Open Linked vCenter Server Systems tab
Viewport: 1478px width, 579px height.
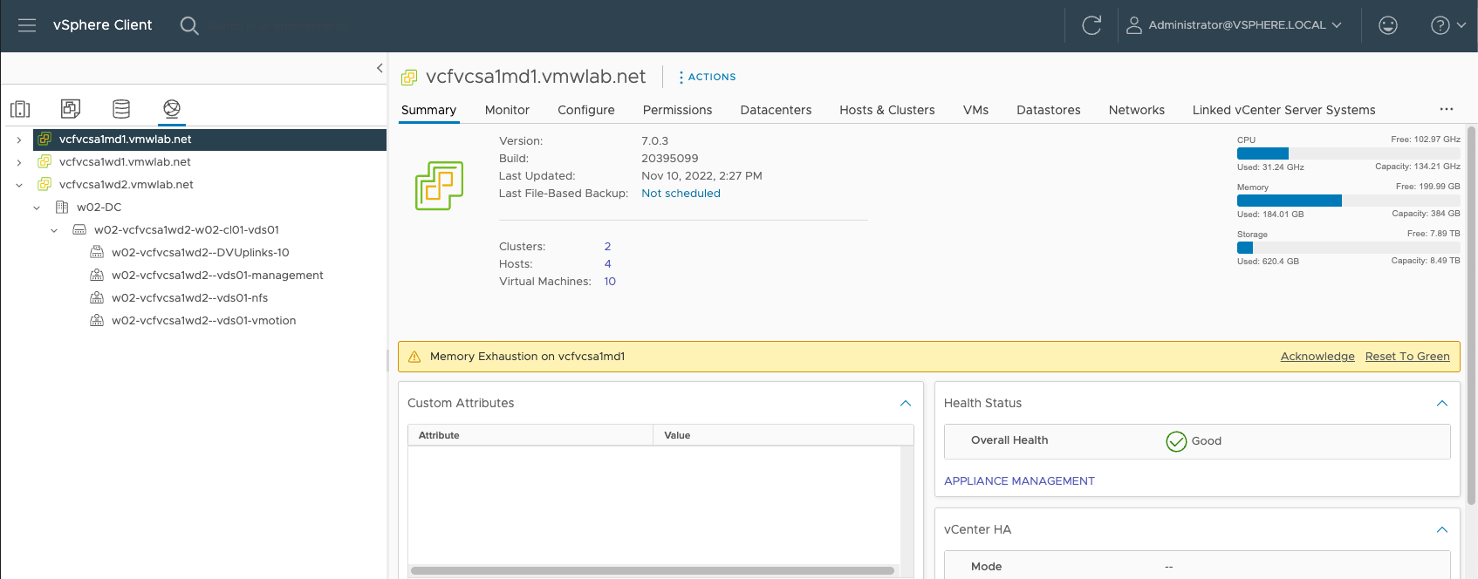[x=1284, y=110]
